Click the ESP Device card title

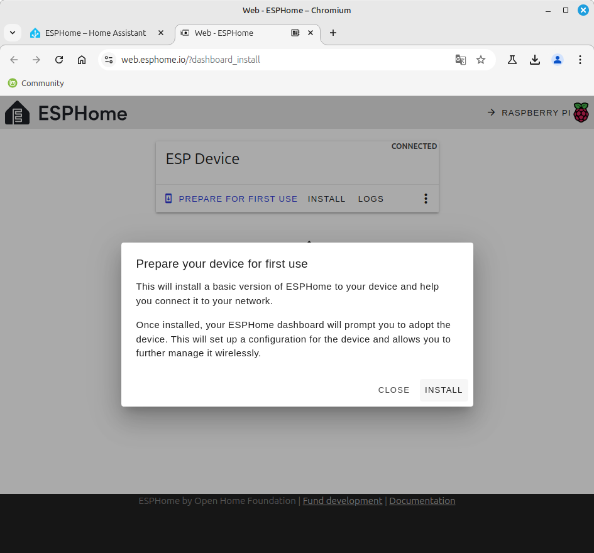tap(202, 159)
